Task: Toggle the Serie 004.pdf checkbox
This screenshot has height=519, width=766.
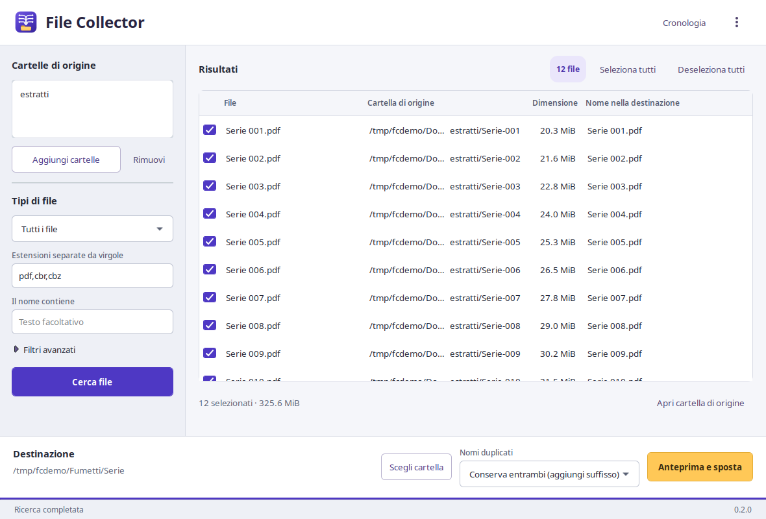Action: click(x=210, y=213)
